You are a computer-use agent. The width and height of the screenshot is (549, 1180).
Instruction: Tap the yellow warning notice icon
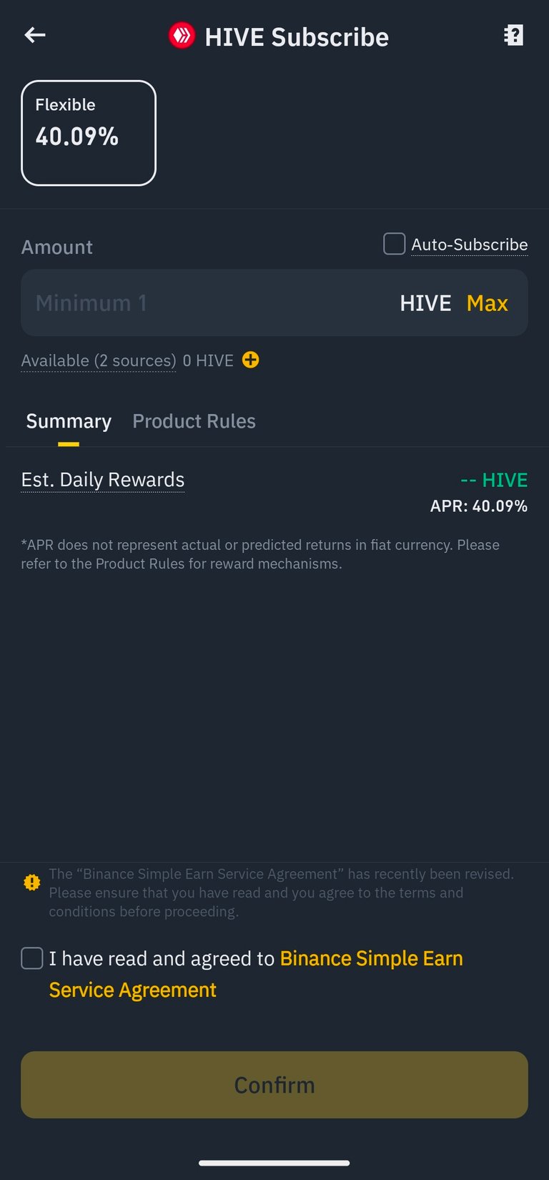(x=32, y=882)
